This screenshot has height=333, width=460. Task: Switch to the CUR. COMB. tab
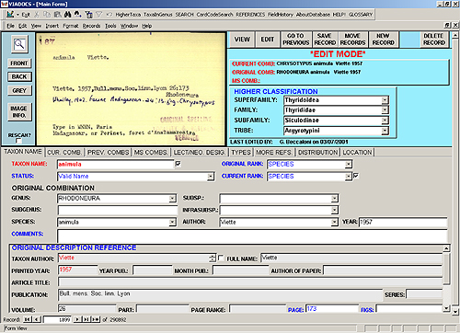(64, 153)
